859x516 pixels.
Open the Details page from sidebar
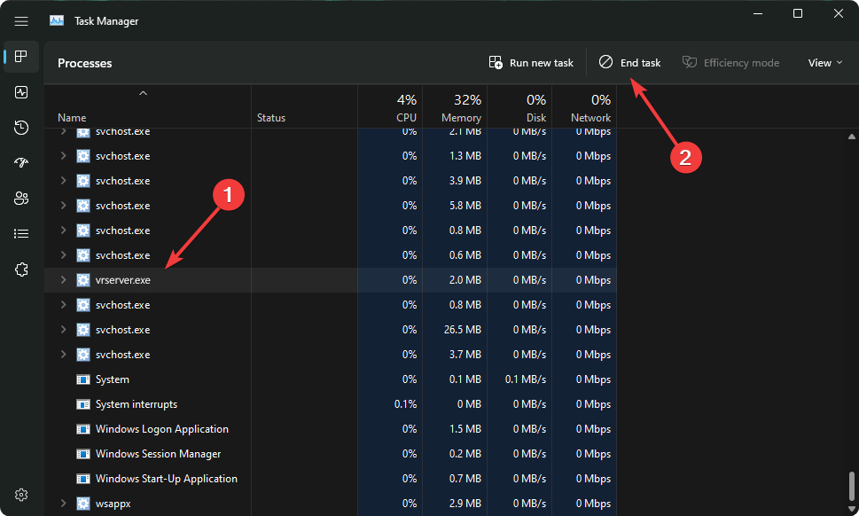click(21, 234)
